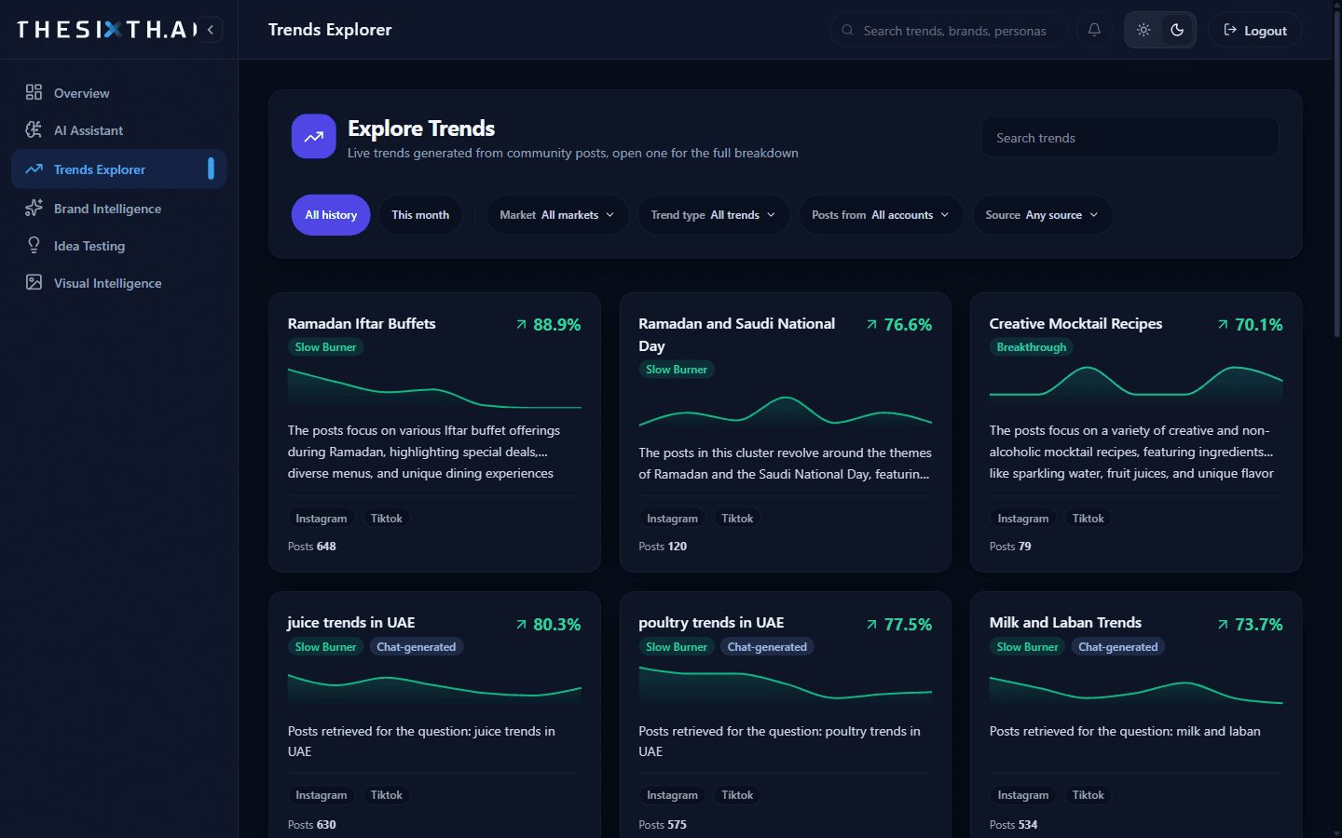Click the AI Assistant brain icon

click(34, 129)
